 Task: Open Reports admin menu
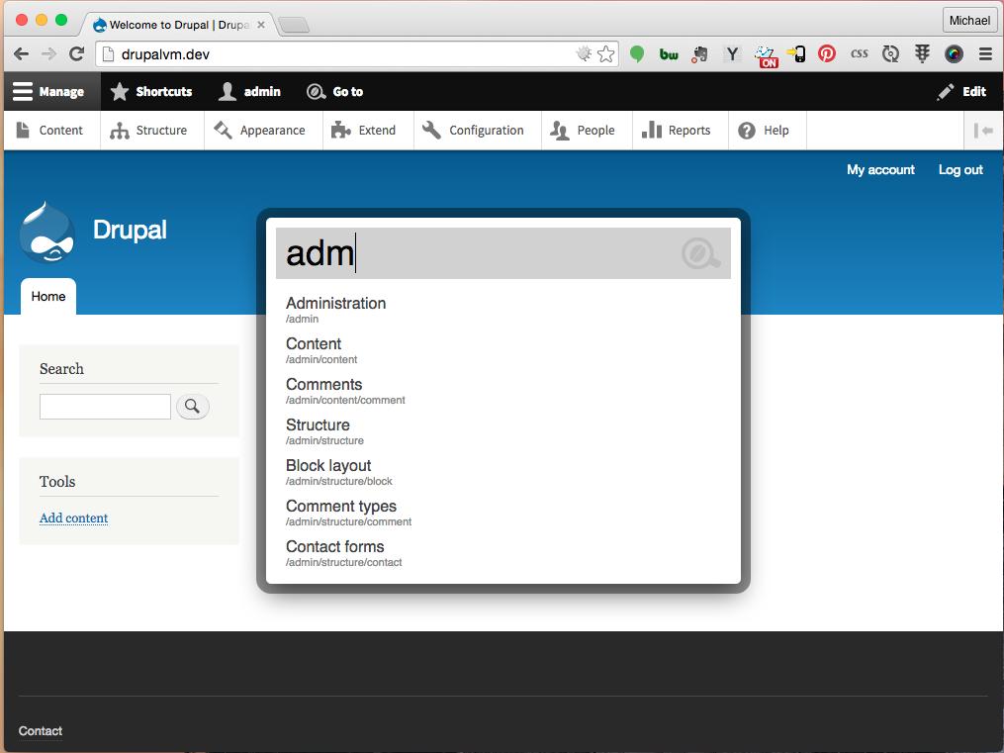click(x=680, y=131)
